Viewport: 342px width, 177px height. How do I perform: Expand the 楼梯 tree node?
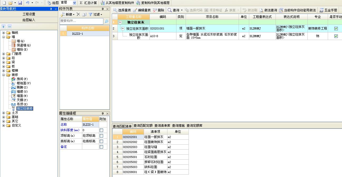[x=4, y=71]
